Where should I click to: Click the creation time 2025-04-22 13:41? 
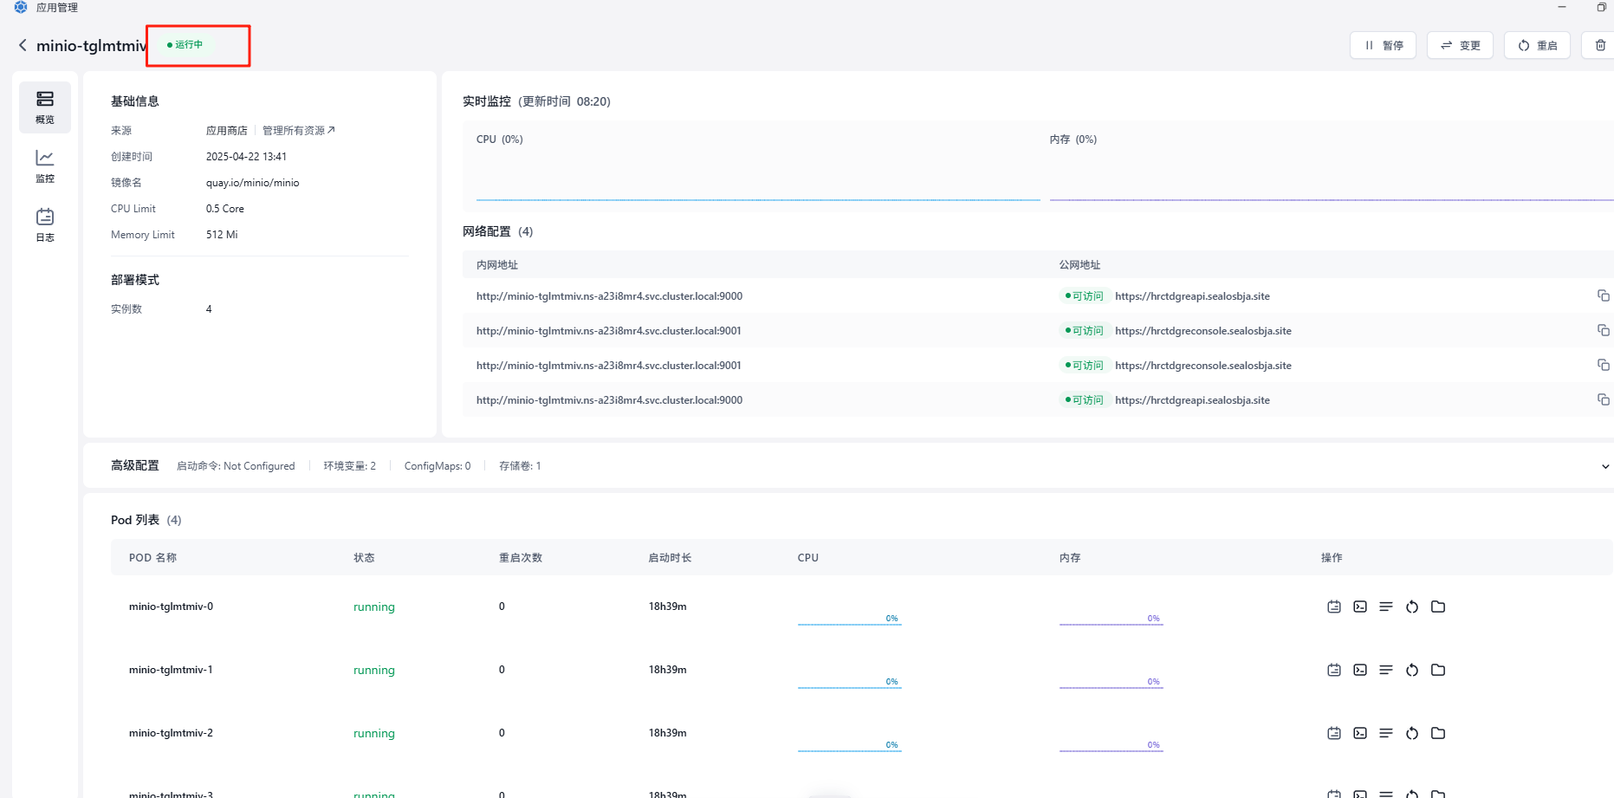pos(246,157)
